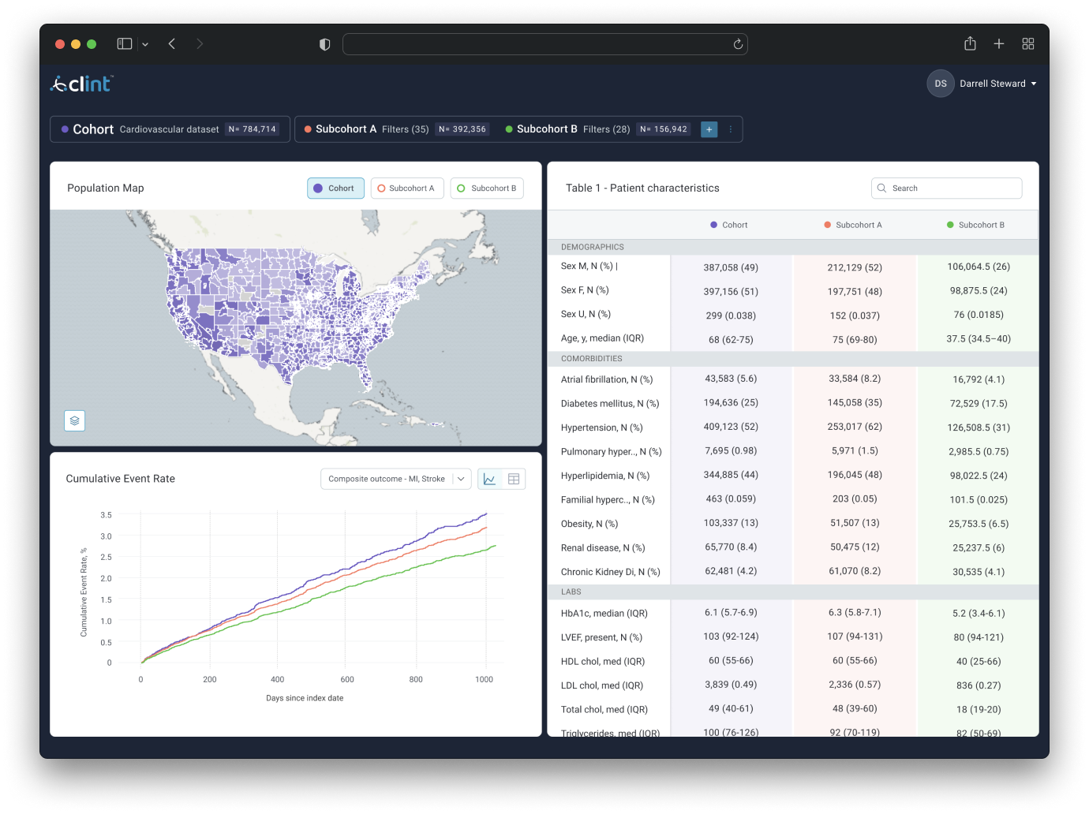Open the subcohort more options menu
The height and width of the screenshot is (814, 1089).
coord(731,129)
